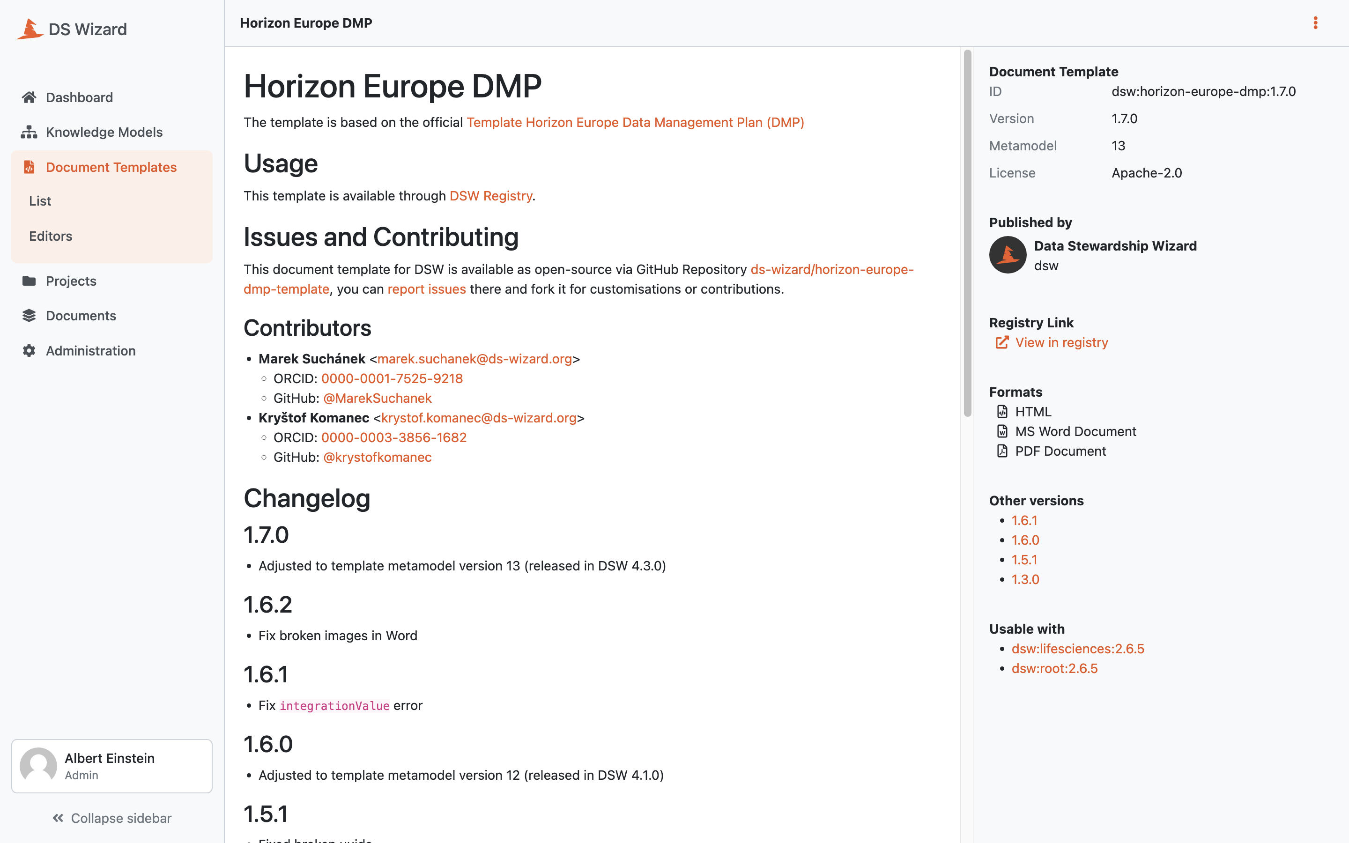The width and height of the screenshot is (1349, 843).
Task: Open the Editors submenu item
Action: (112, 237)
